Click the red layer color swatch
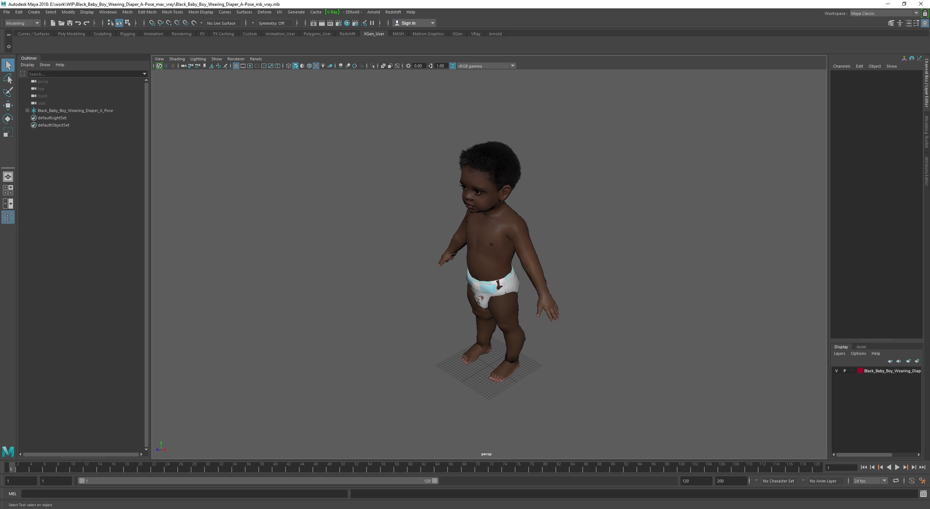 [860, 371]
